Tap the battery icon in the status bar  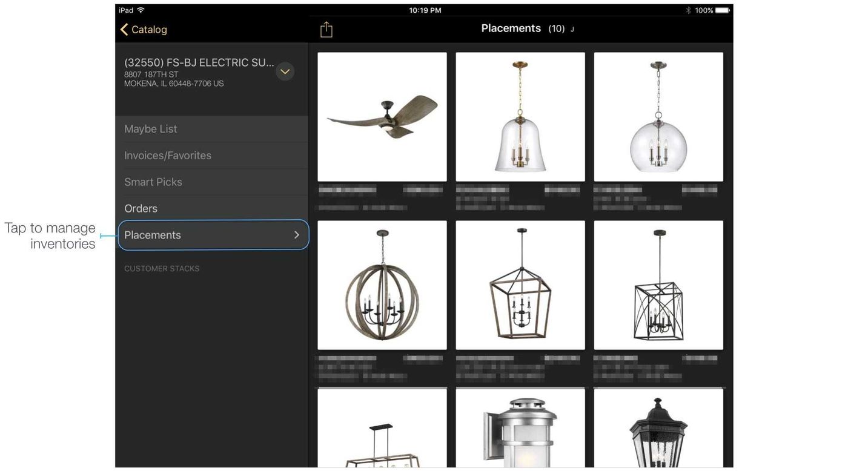tap(723, 10)
